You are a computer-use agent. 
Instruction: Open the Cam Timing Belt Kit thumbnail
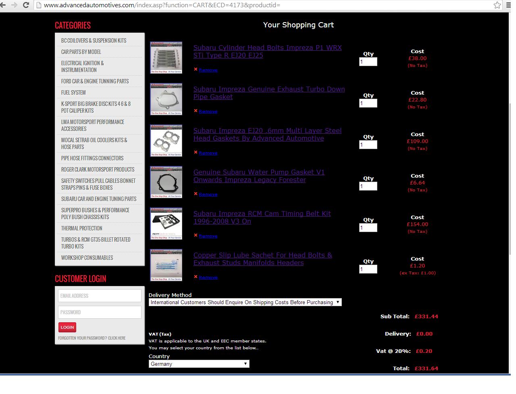[166, 224]
